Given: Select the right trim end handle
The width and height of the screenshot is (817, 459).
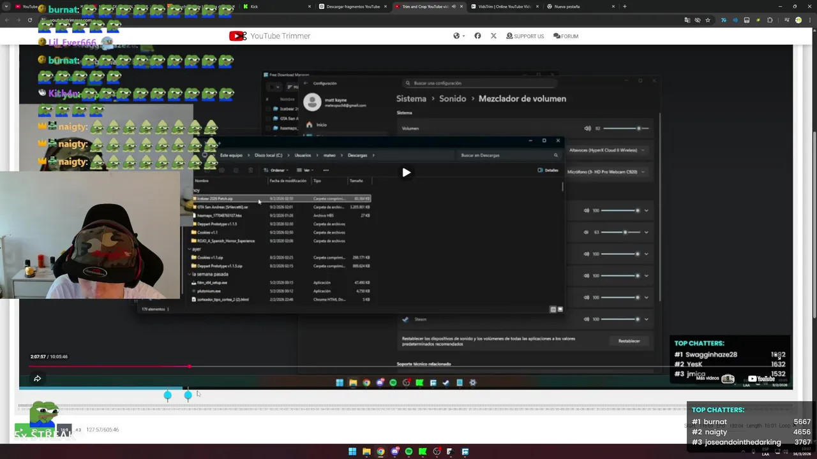Looking at the screenshot, I should pyautogui.click(x=188, y=395).
